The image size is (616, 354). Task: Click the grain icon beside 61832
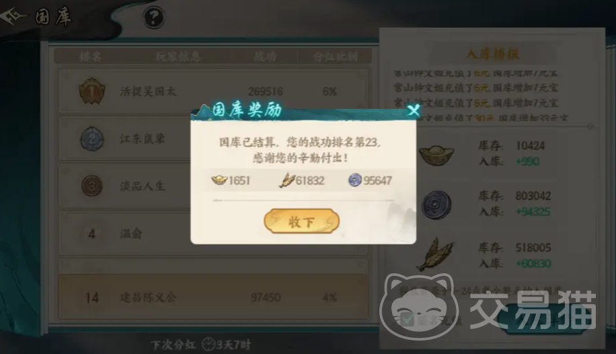[x=286, y=180]
